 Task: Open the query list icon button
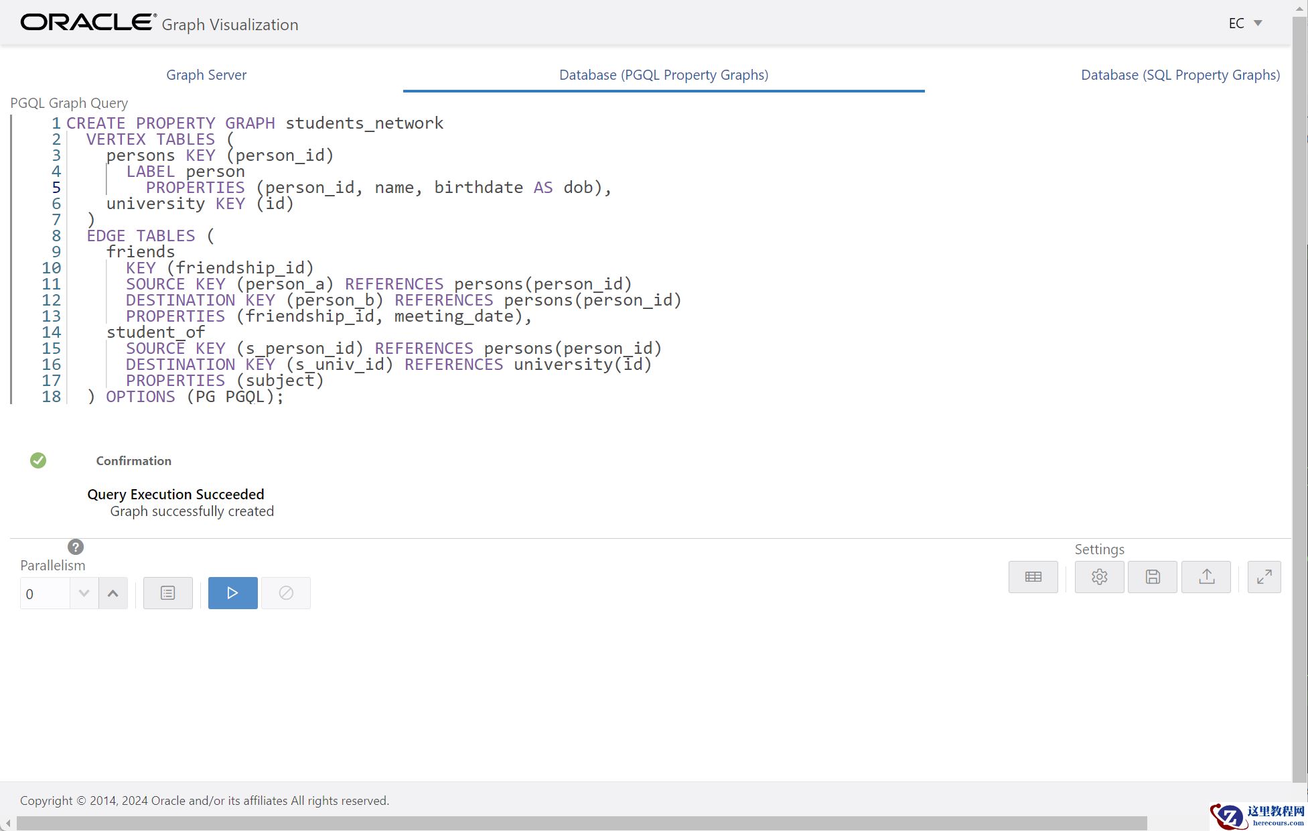click(x=167, y=593)
